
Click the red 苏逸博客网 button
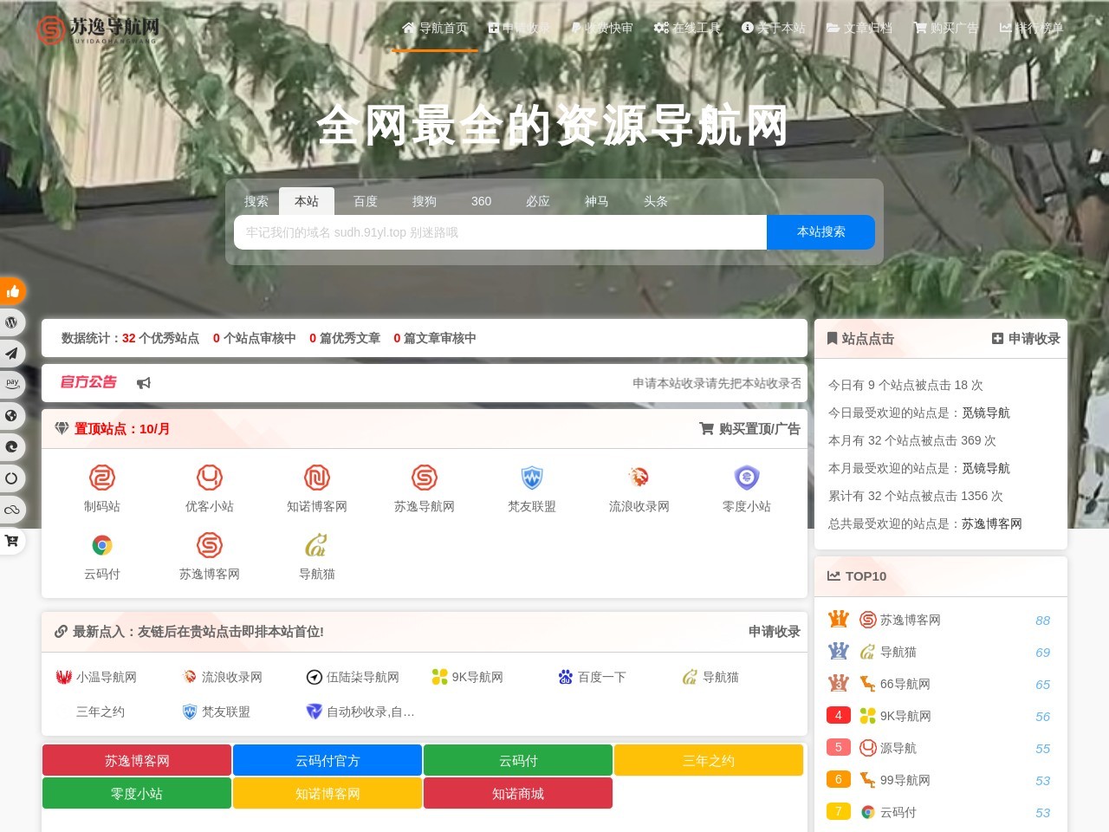137,760
